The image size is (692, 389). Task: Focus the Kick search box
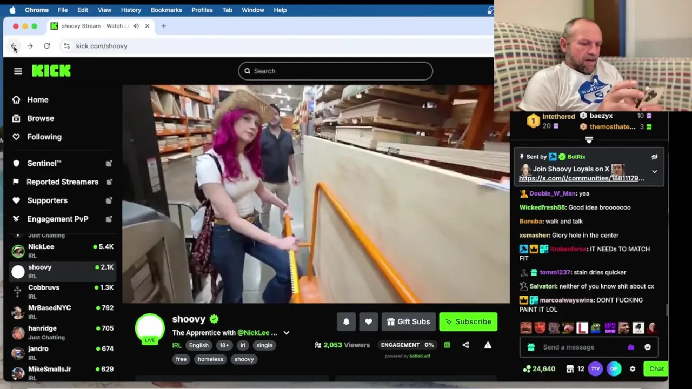tap(335, 71)
